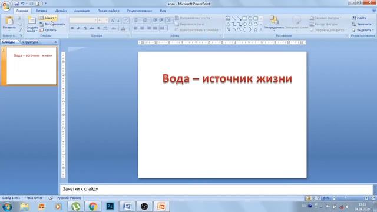Open the font size combo box
Image resolution: width=377 pixels, height=212 pixels.
coord(103,21)
